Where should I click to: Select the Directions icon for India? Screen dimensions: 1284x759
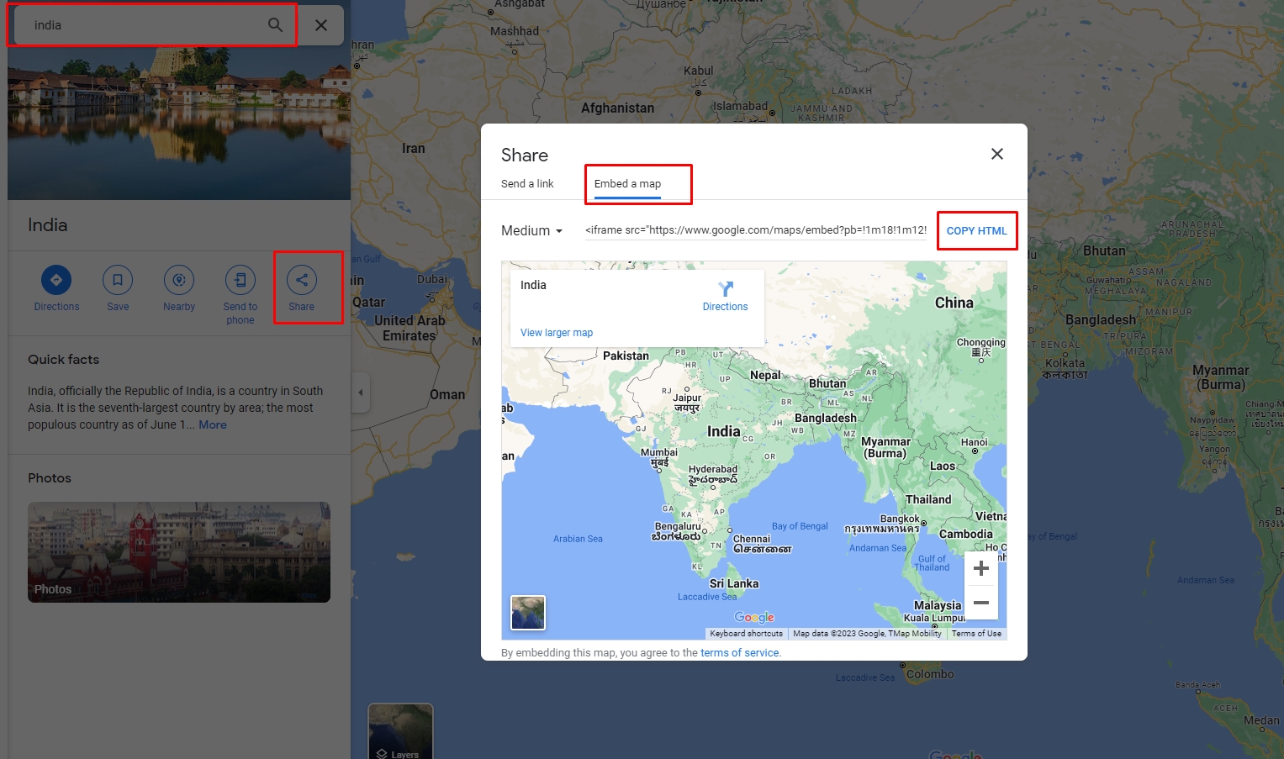pyautogui.click(x=56, y=280)
